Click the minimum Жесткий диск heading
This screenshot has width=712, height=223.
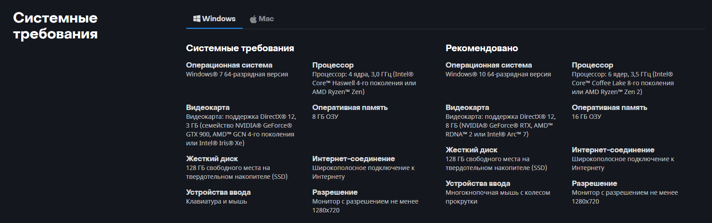pos(212,159)
